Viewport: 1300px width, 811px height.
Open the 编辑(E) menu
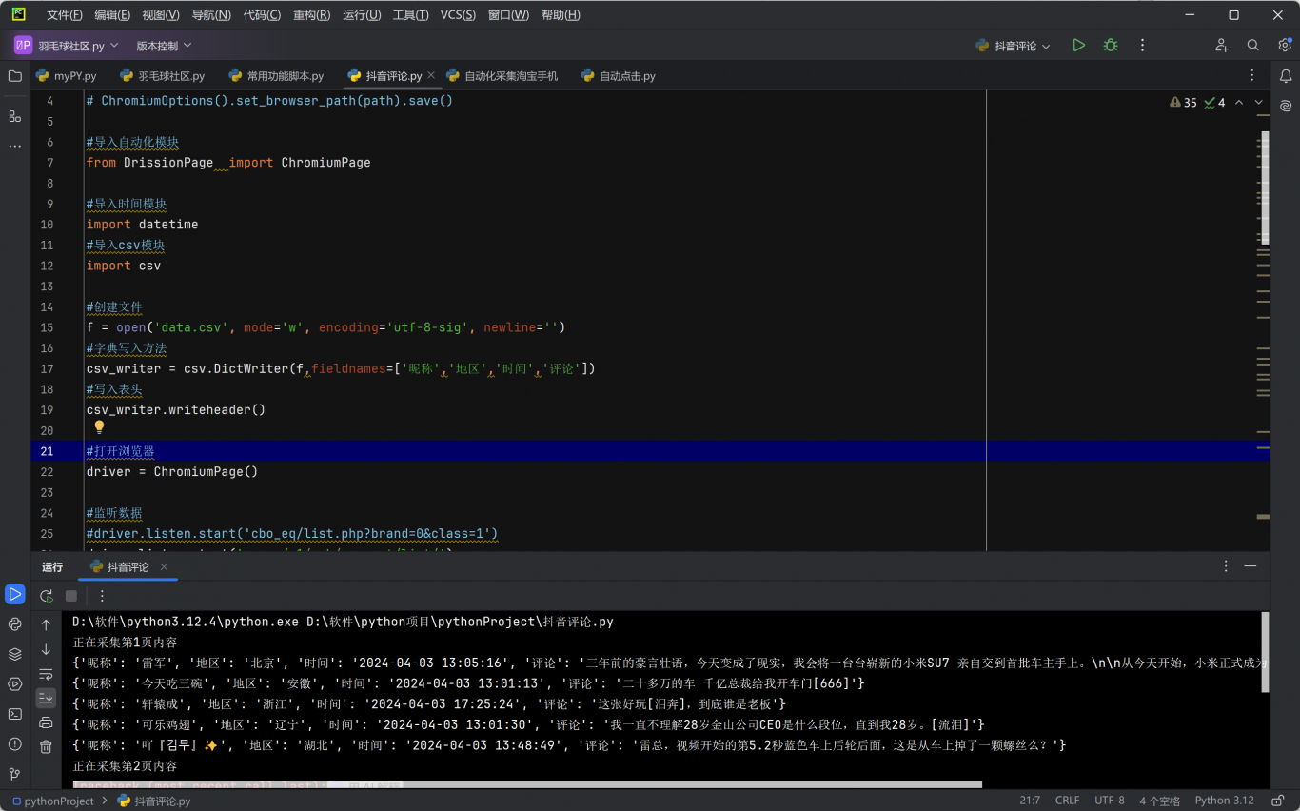[112, 15]
